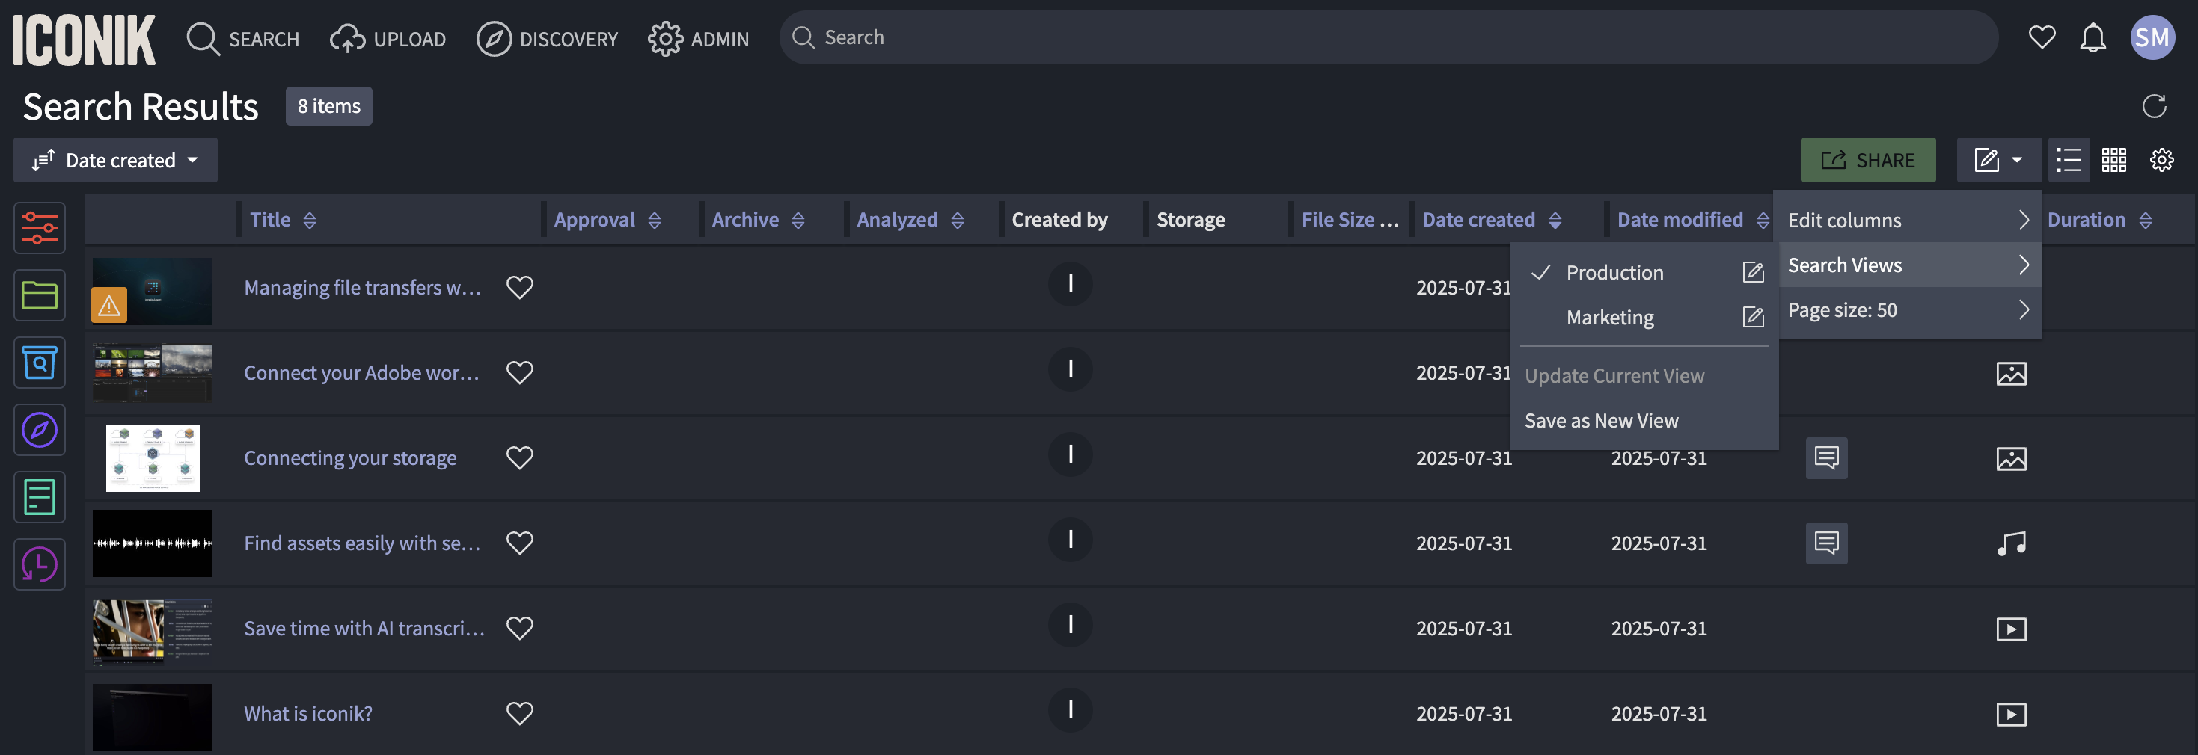Viewport: 2198px width, 755px height.
Task: Open the Date created sort dropdown
Action: pyautogui.click(x=115, y=160)
